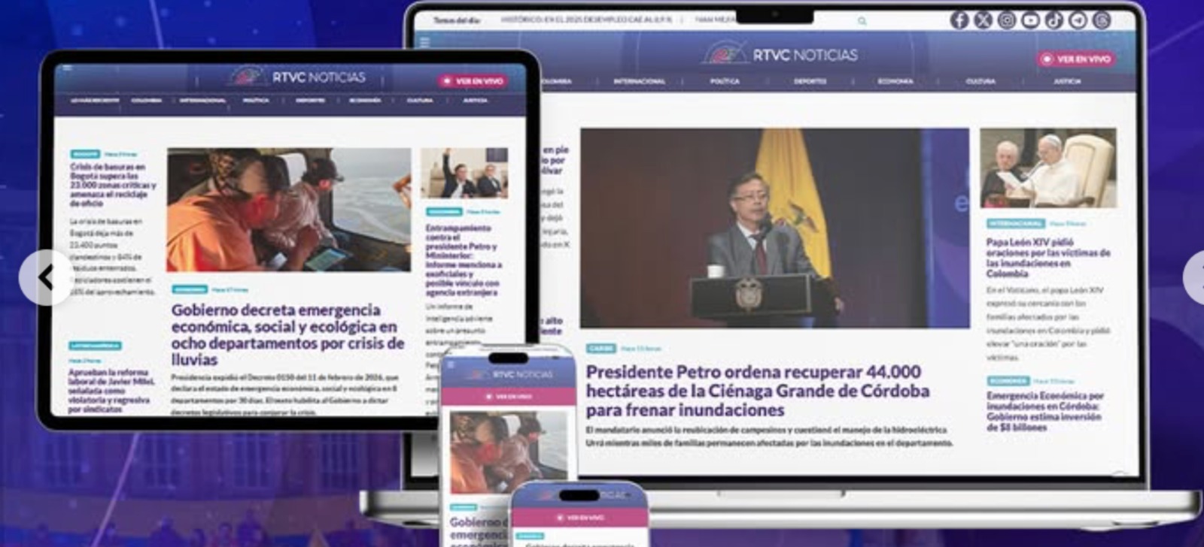The height and width of the screenshot is (547, 1204).
Task: Open the Gobierno decreta emergencia headline on the tablet
Action: pyautogui.click(x=287, y=334)
